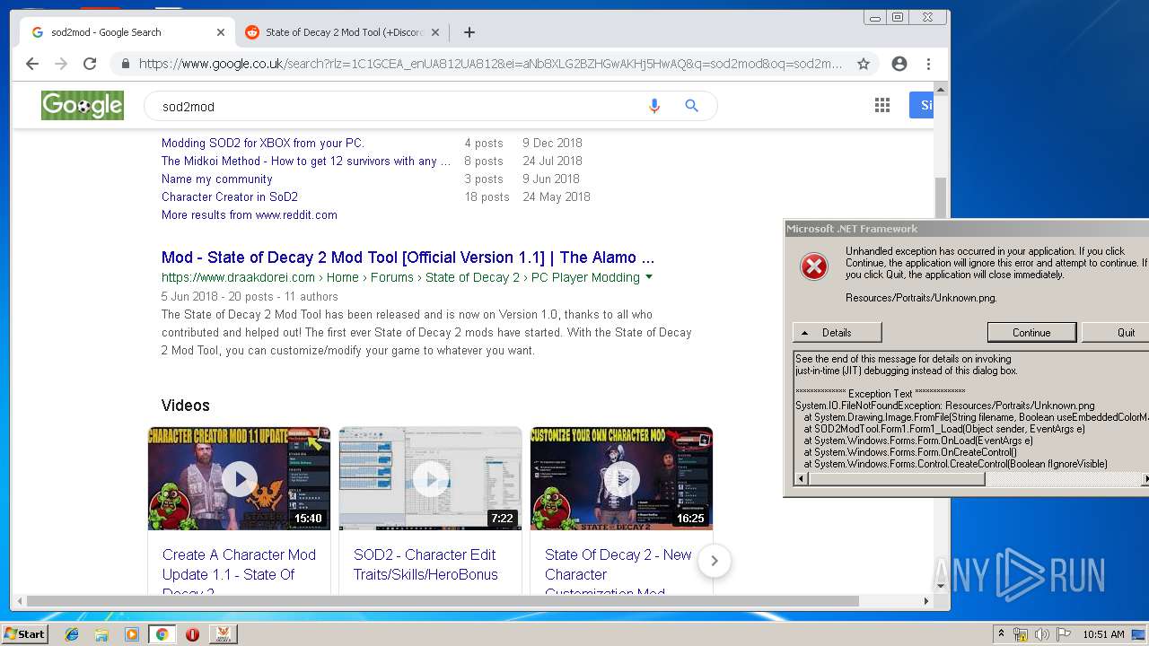Click the exception text horizontal scrollbar thumb
Screen dimensions: 1149x646
895,479
